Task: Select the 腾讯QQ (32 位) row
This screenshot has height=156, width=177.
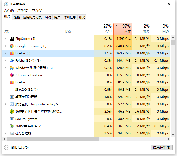Action: 86,90
